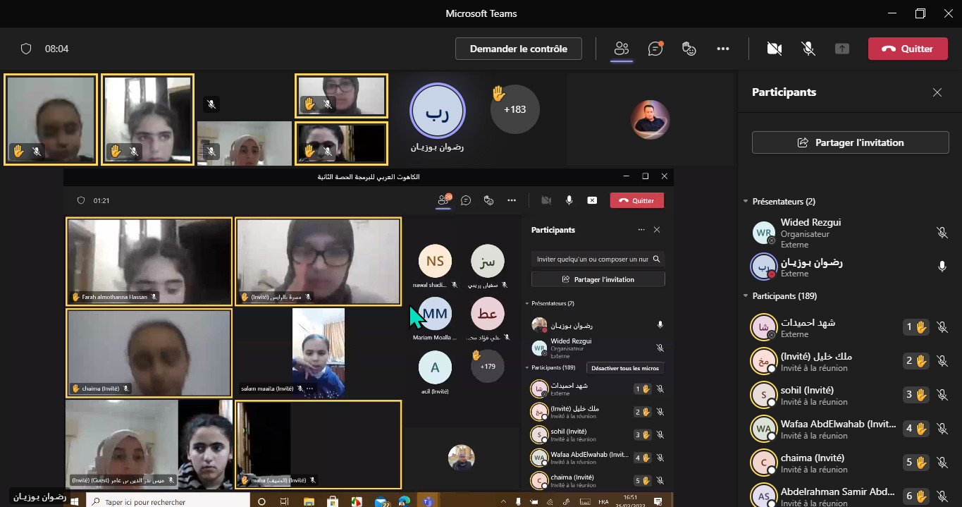Toggle Wided Rezgui's muted mic icon
Image resolution: width=962 pixels, height=507 pixels.
942,233
